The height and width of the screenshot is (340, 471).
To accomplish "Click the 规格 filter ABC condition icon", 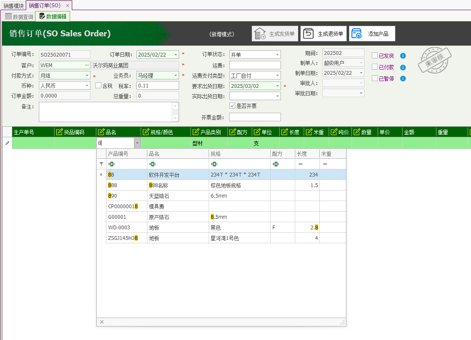I will [x=215, y=164].
